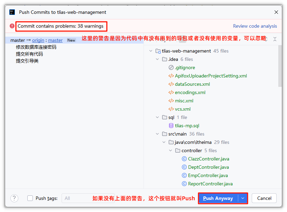Screen dimensions: 287x212
Task: Select file name encodings.xml
Action: point(190,92)
